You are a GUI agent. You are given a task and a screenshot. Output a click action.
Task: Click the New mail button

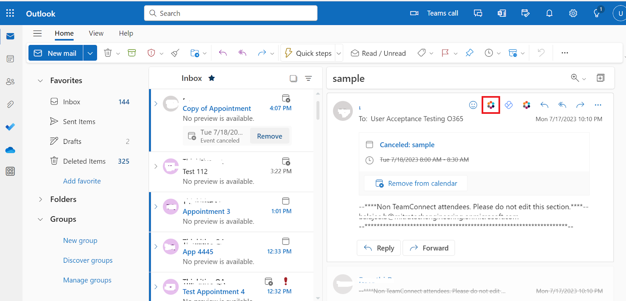tap(56, 53)
